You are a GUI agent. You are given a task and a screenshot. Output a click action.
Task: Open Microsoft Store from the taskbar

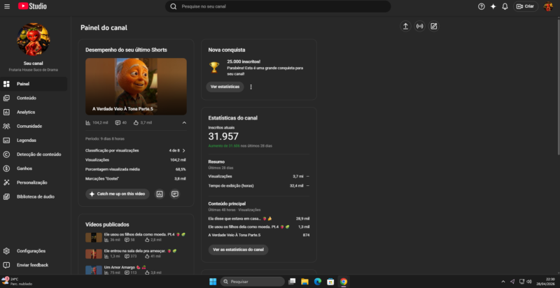click(330, 282)
